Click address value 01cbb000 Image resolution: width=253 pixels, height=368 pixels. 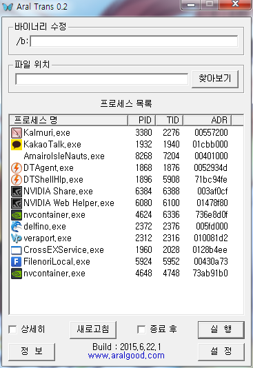click(x=210, y=144)
